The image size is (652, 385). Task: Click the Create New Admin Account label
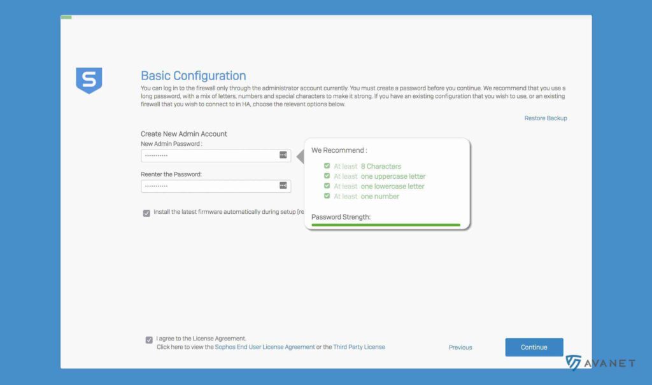[x=184, y=134]
